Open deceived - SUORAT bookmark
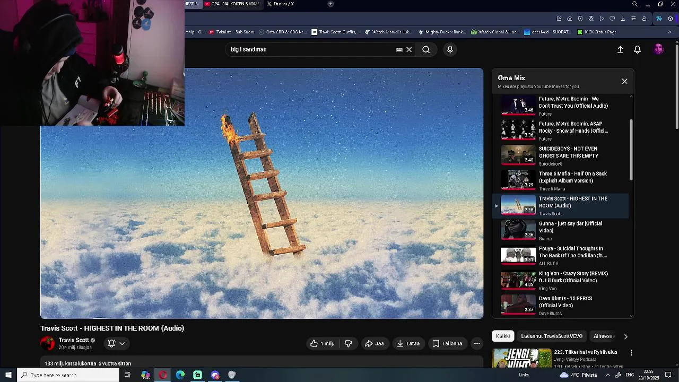 pyautogui.click(x=548, y=32)
